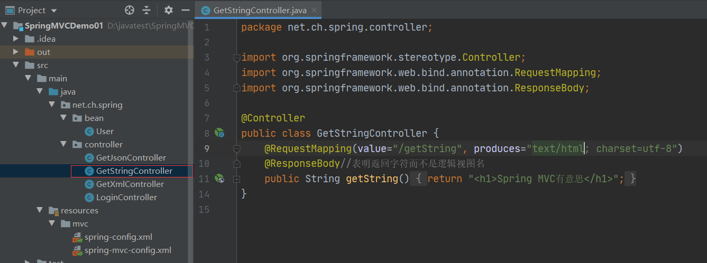Select the src folder row
Screen dimensions: 707x263
point(97,65)
